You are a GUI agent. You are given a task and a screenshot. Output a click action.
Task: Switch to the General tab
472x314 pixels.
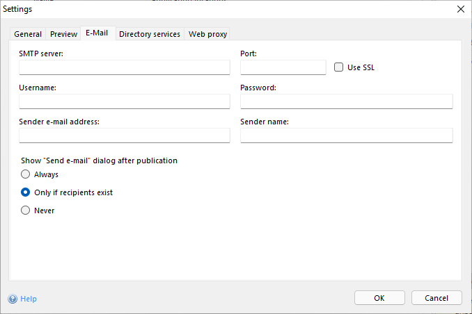coord(28,34)
